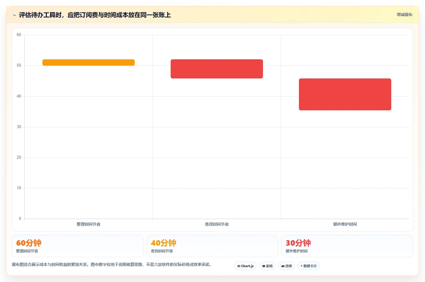This screenshot has width=425, height=282.
Task: Click the 整理时间节省 caption under 60分钟
Action: pos(27,251)
